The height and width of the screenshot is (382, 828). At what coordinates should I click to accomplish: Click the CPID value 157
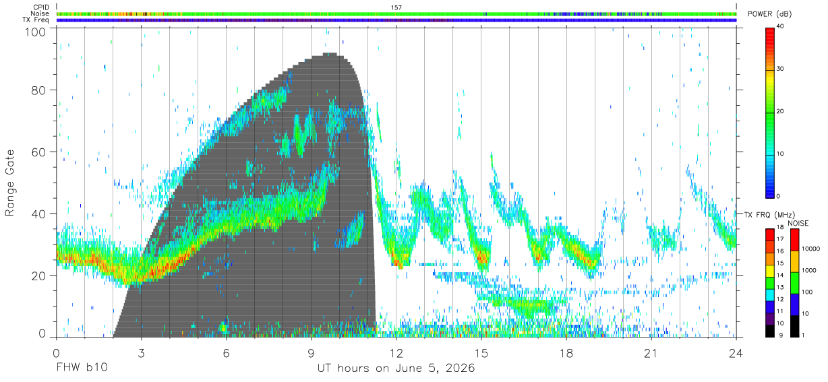(396, 7)
